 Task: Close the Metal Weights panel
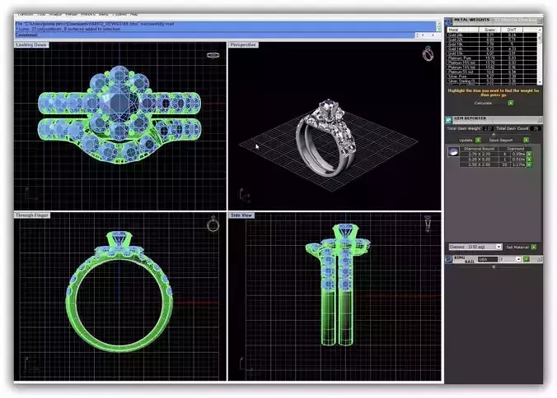tap(539, 21)
